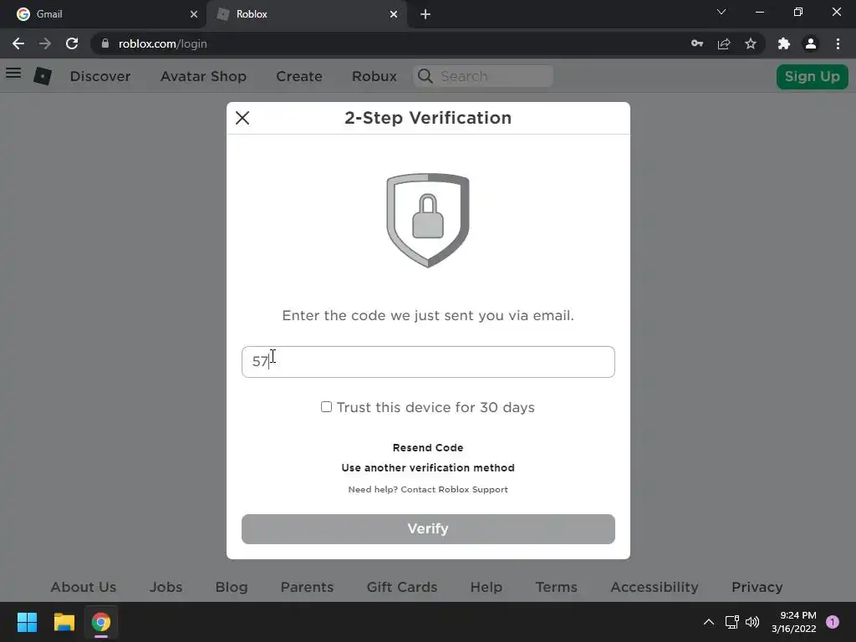
Task: Click the Sign Up button
Action: click(x=813, y=76)
